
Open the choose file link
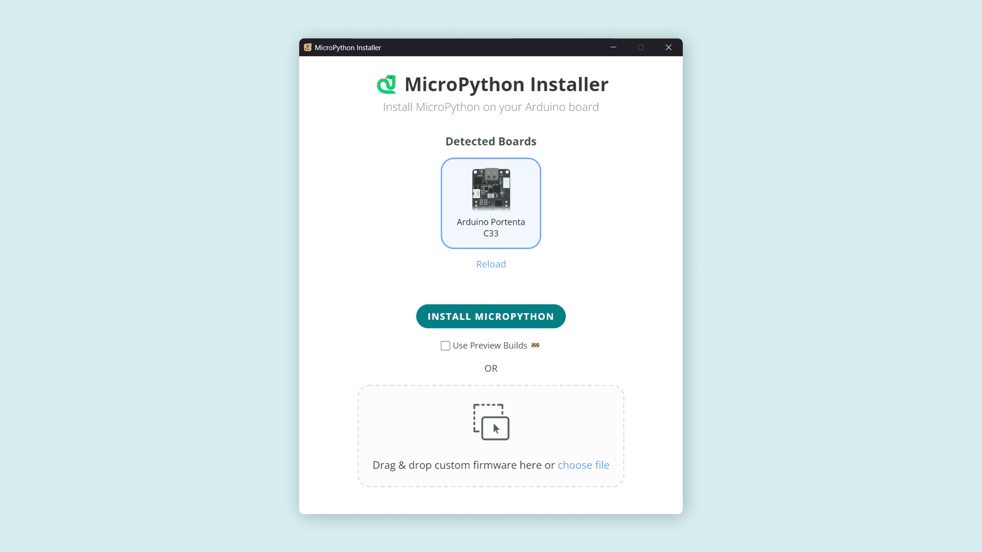(583, 465)
